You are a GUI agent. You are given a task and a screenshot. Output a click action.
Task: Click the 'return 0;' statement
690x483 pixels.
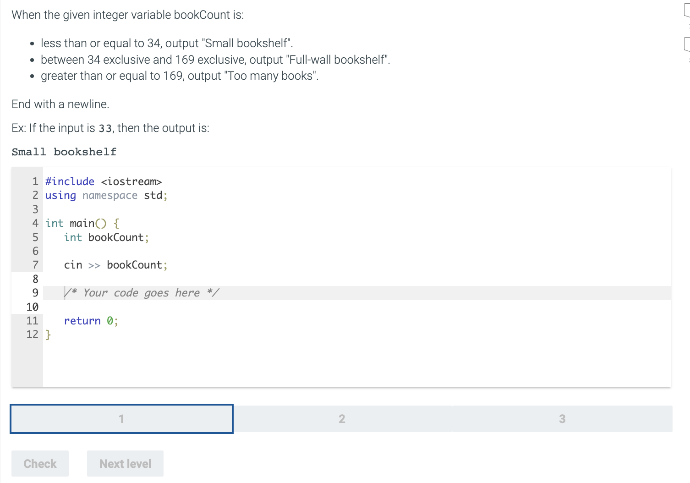[x=91, y=321]
